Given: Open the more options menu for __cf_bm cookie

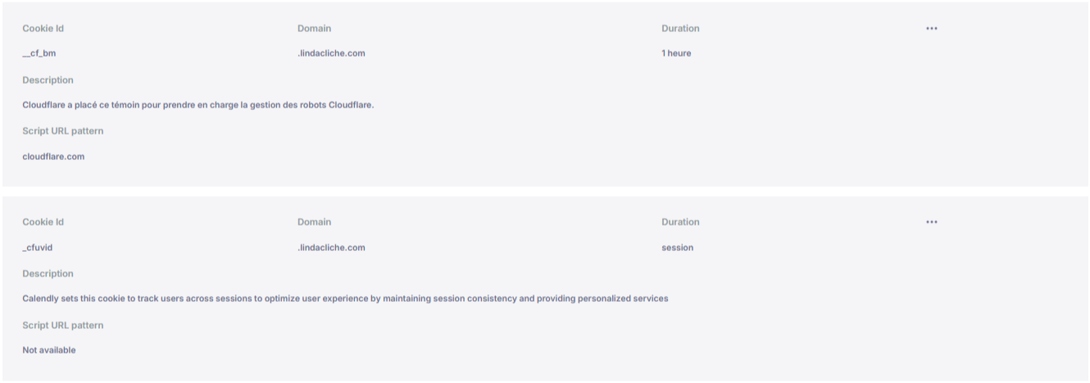Looking at the screenshot, I should (x=931, y=29).
